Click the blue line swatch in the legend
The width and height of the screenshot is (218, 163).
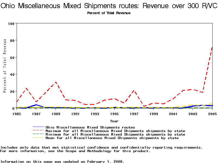tap(38, 127)
